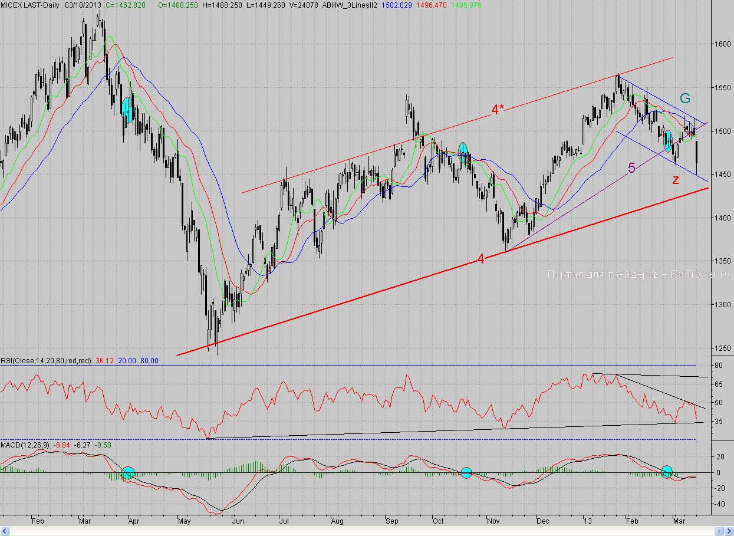Select the cyan ellipse on late February candles
The width and height of the screenshot is (734, 536).
(668, 142)
